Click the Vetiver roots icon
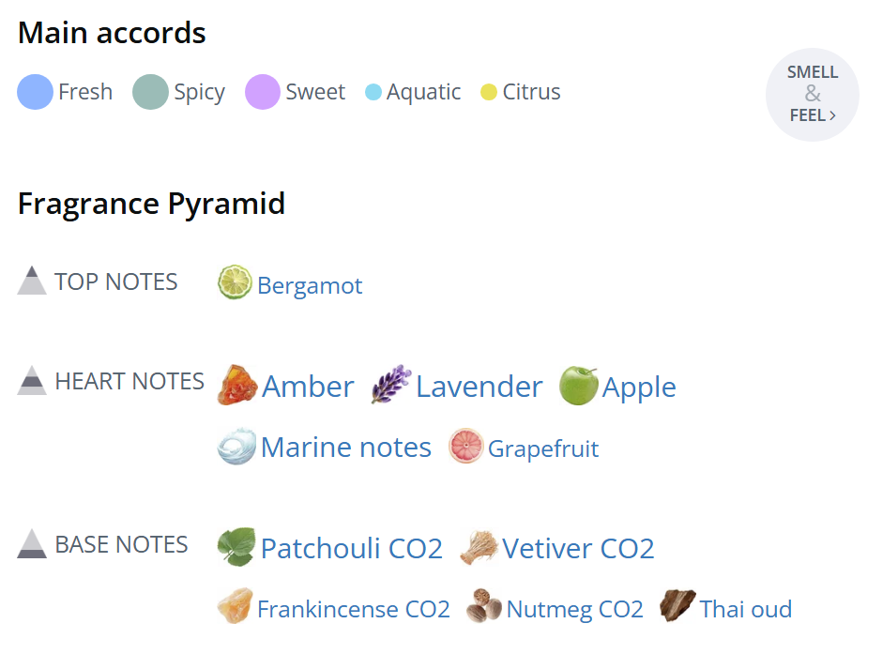Image resolution: width=883 pixels, height=669 pixels. 478,548
